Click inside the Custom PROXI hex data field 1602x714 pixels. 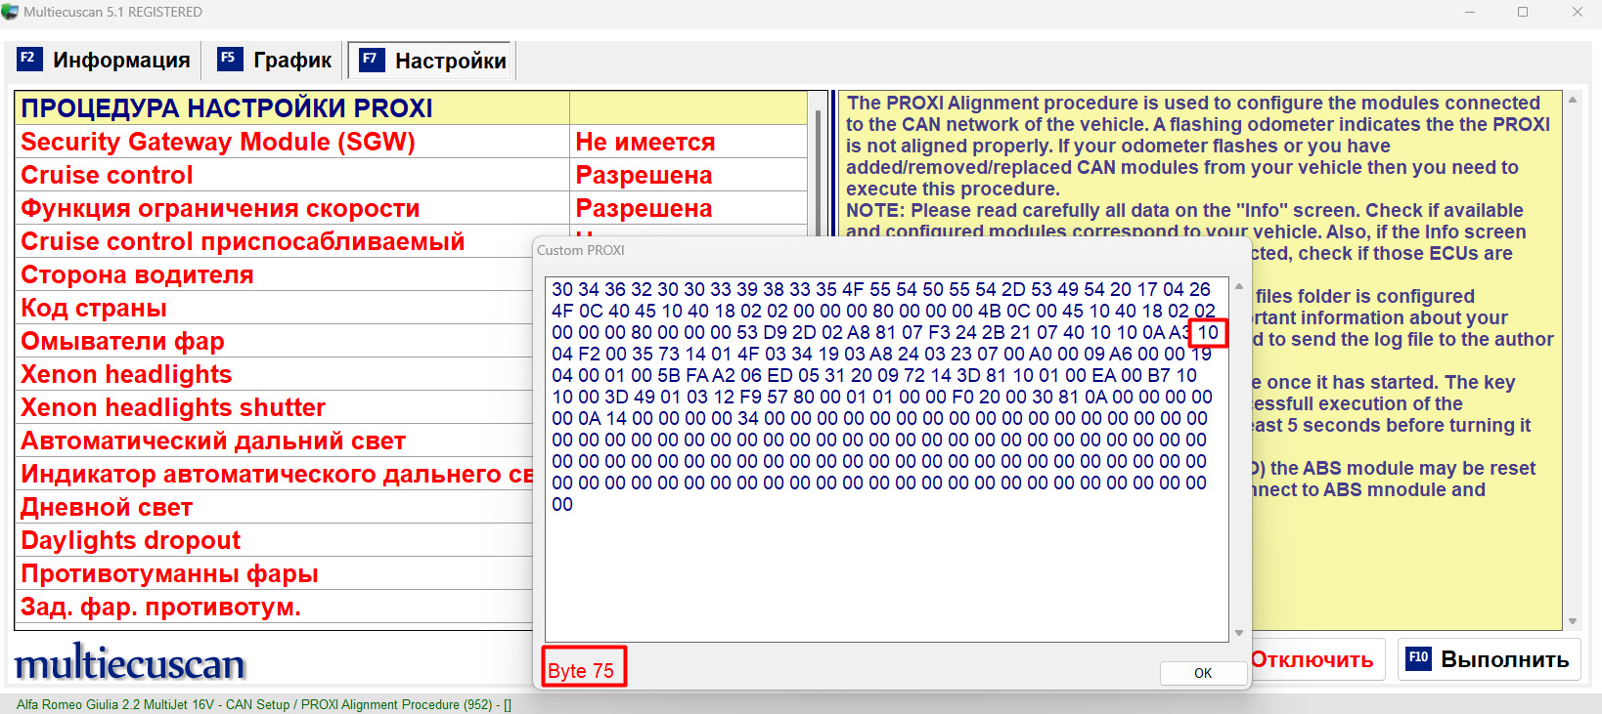pyautogui.click(x=886, y=459)
